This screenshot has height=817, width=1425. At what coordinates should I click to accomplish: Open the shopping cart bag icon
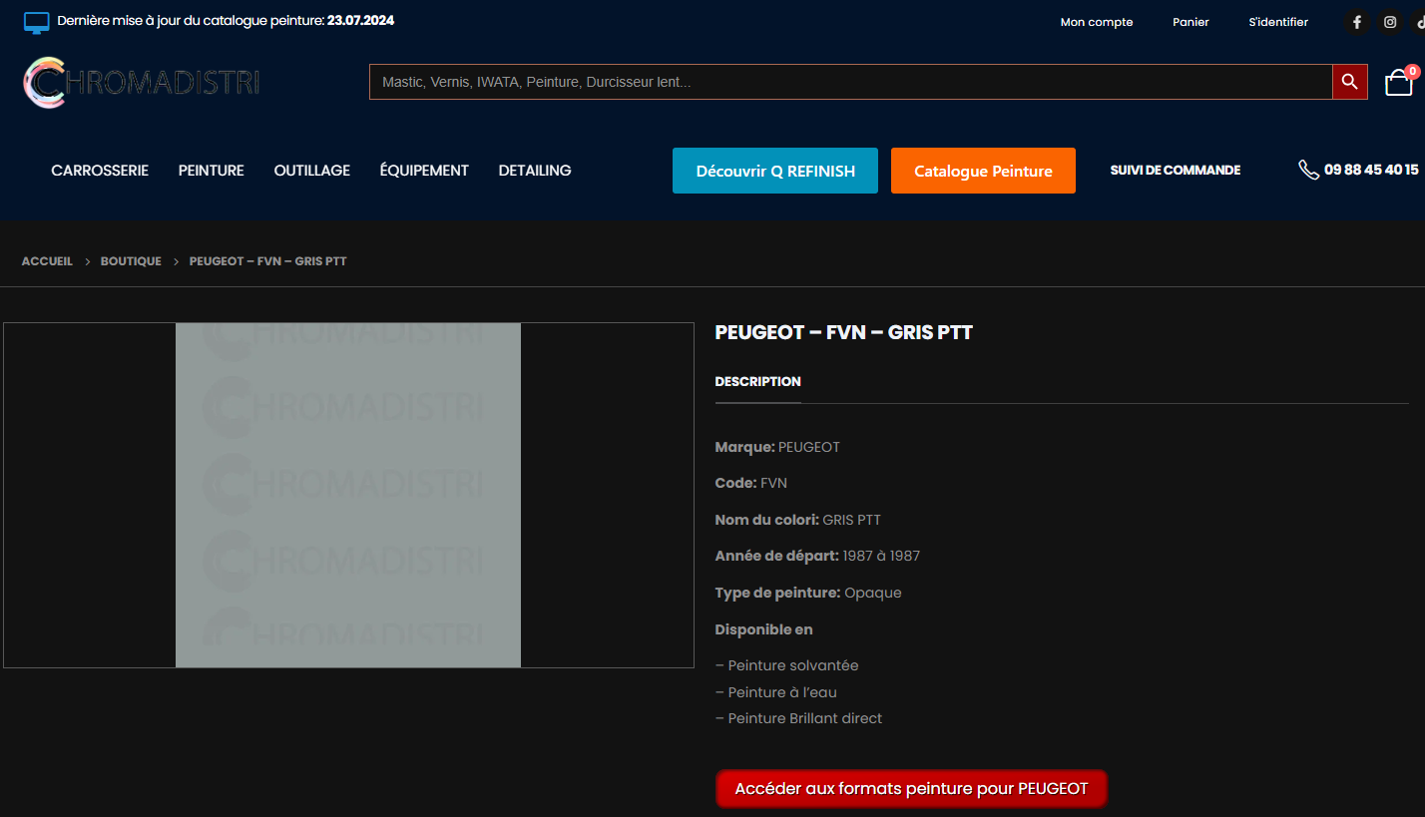(1400, 82)
